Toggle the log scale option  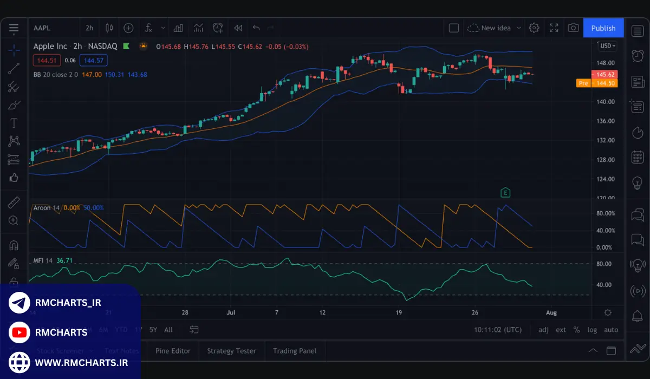click(x=592, y=330)
